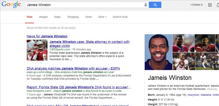This screenshot has height=106, width=219.
Task: Expand the More search options dropdown
Action: pos(102,17)
